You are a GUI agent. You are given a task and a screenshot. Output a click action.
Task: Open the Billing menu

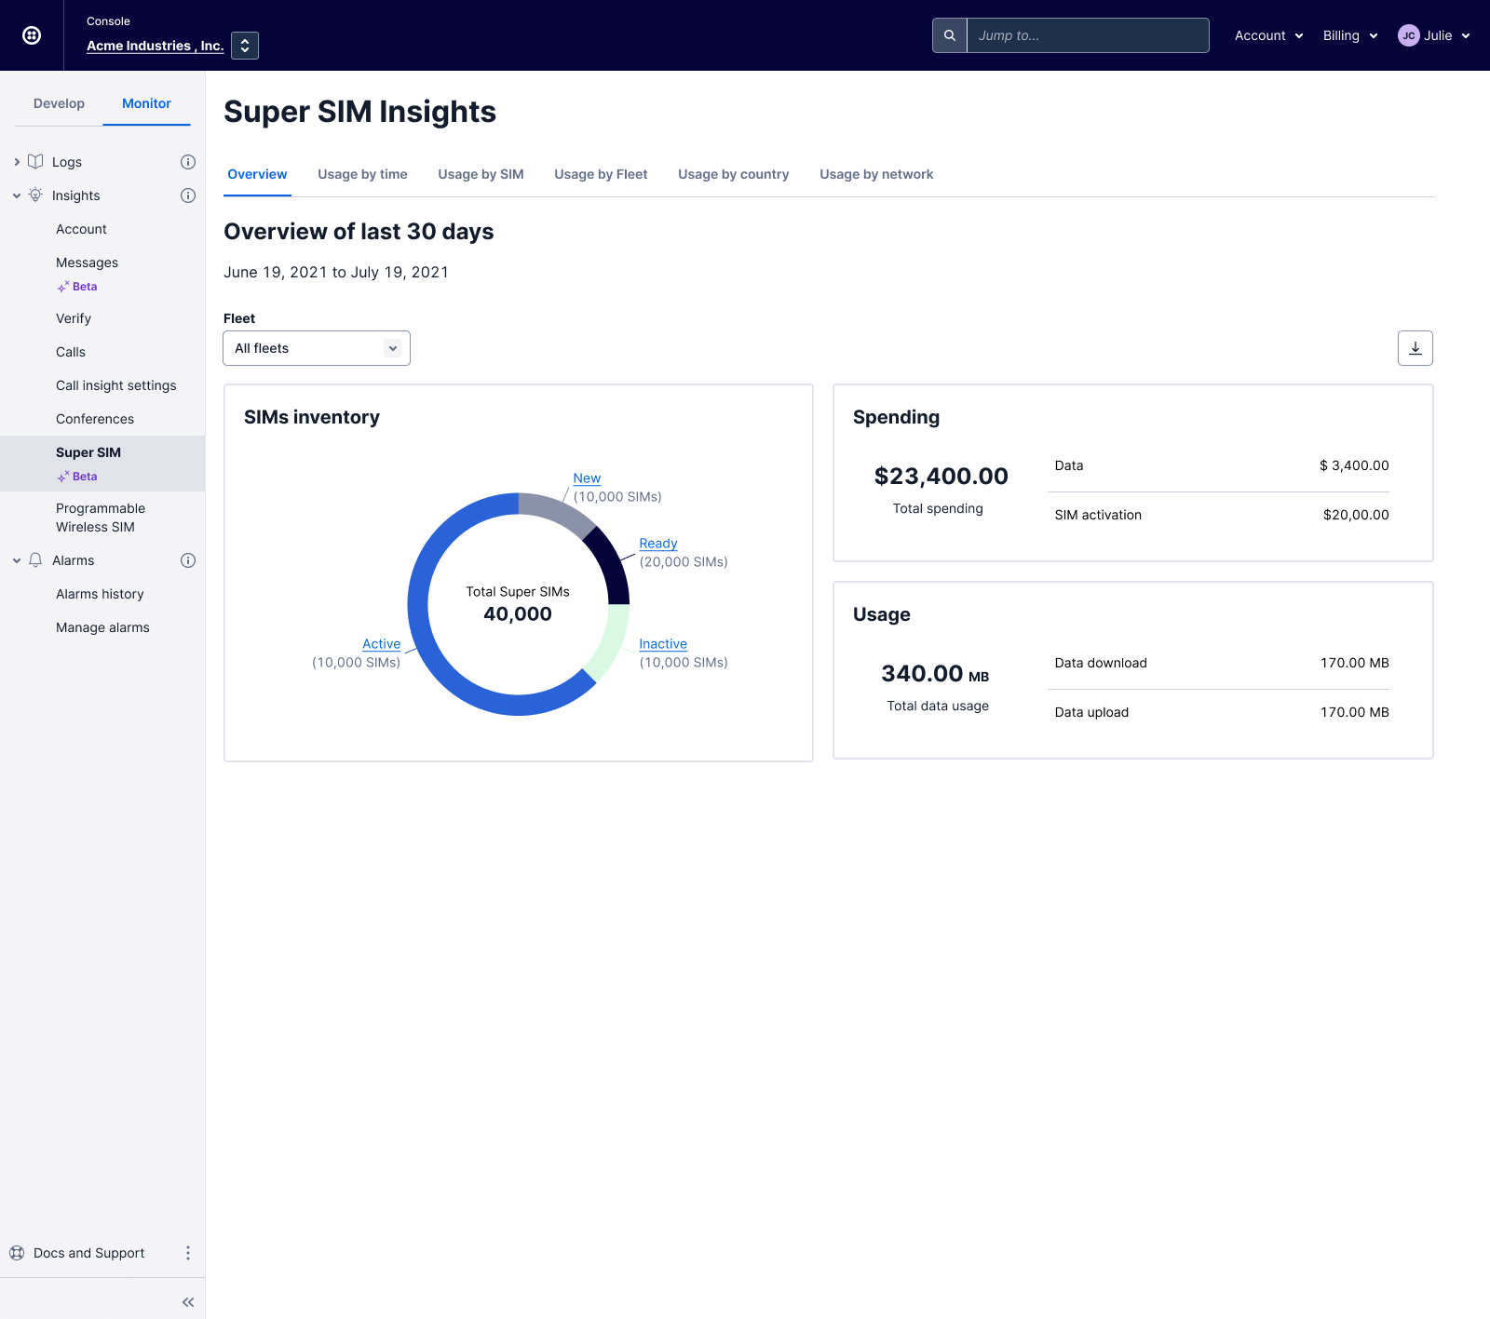(1349, 35)
